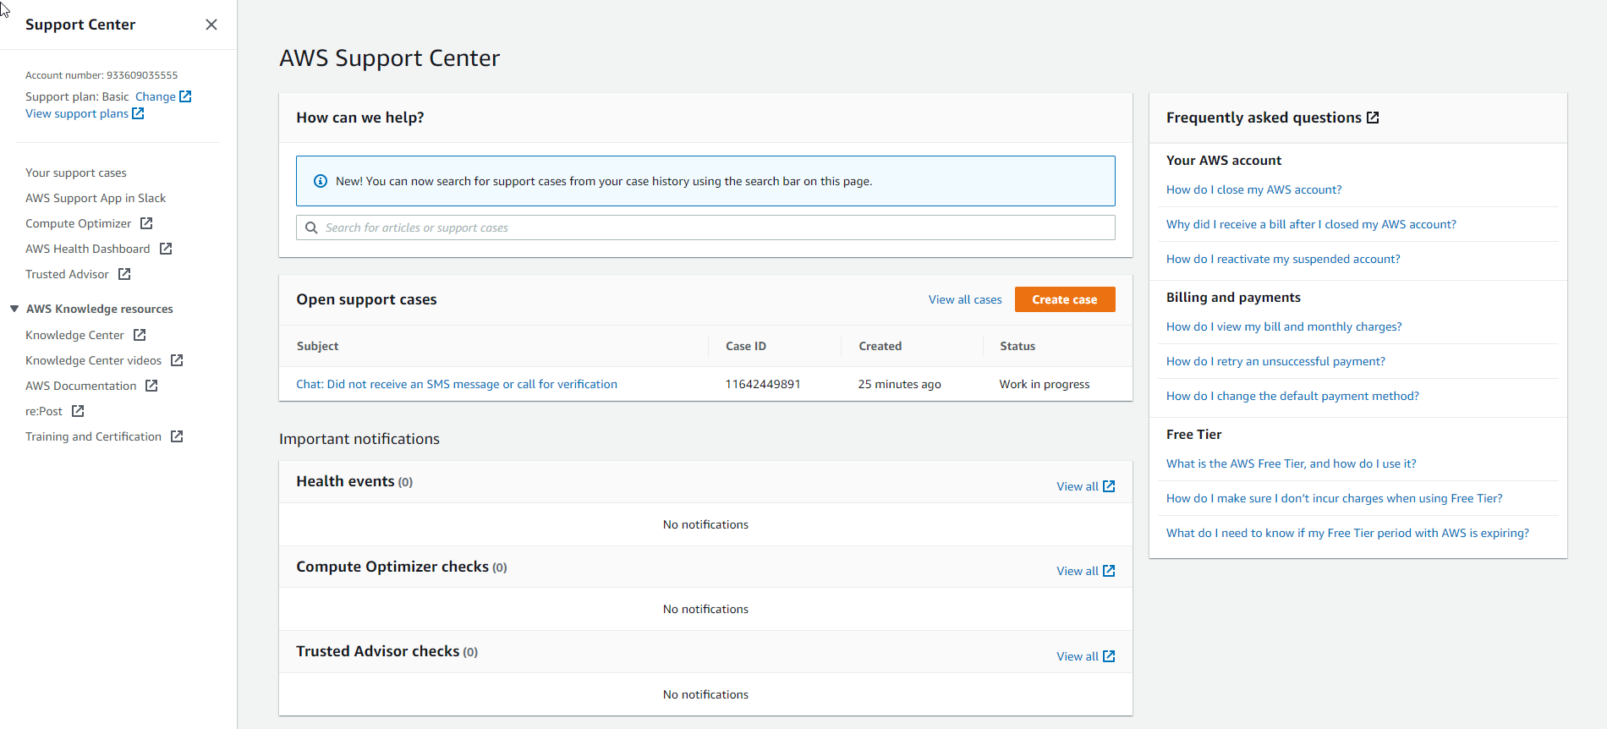The width and height of the screenshot is (1607, 729).
Task: Open AWS Documentation link
Action: pyautogui.click(x=81, y=386)
